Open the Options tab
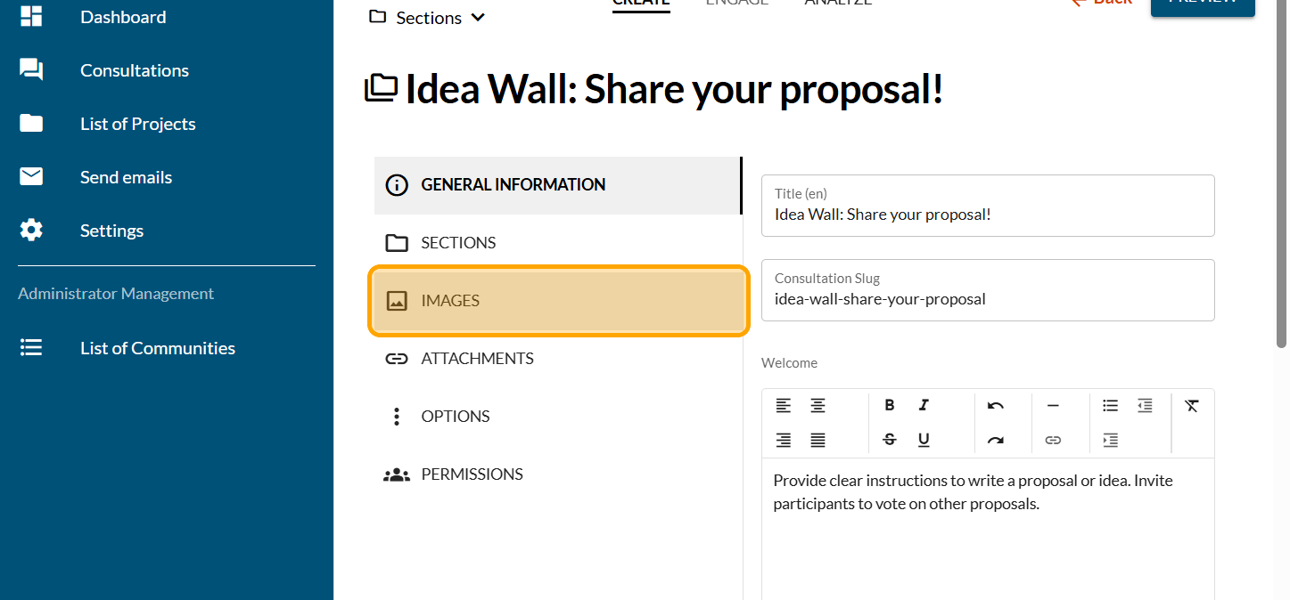 (x=455, y=417)
